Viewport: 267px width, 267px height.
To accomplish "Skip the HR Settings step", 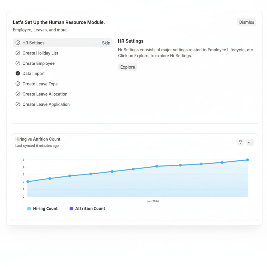I will (x=106, y=43).
